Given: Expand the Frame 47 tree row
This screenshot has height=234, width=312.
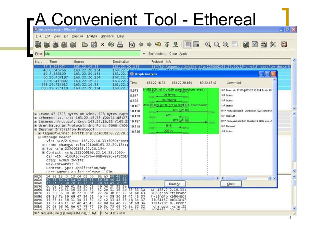Looking at the screenshot, I should (36, 114).
